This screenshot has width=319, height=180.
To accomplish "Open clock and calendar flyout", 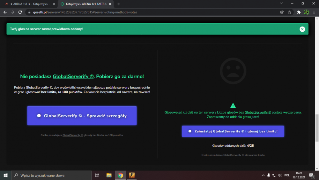I will (299, 175).
